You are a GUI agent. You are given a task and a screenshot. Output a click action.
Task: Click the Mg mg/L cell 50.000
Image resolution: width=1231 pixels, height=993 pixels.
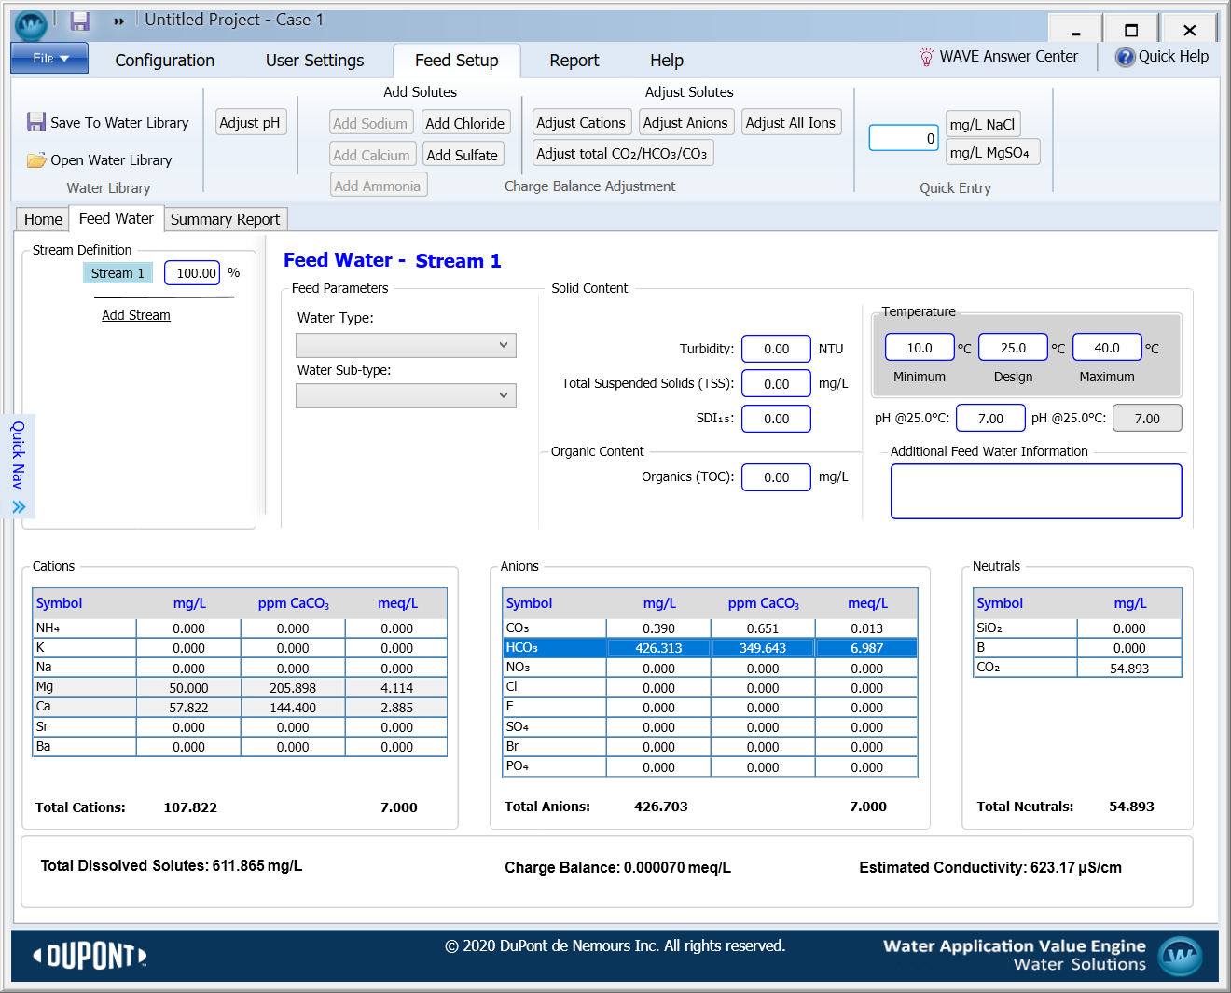click(188, 688)
